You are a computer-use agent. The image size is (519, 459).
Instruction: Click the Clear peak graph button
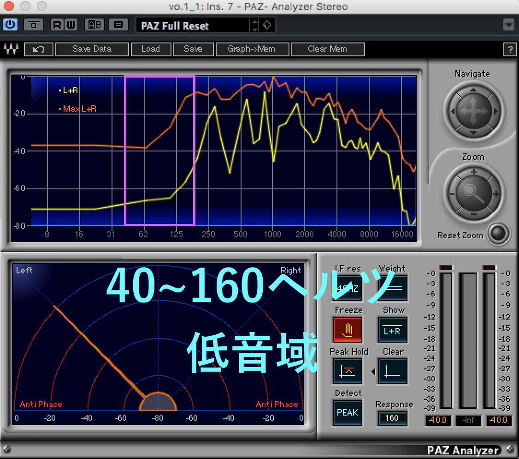coord(393,371)
